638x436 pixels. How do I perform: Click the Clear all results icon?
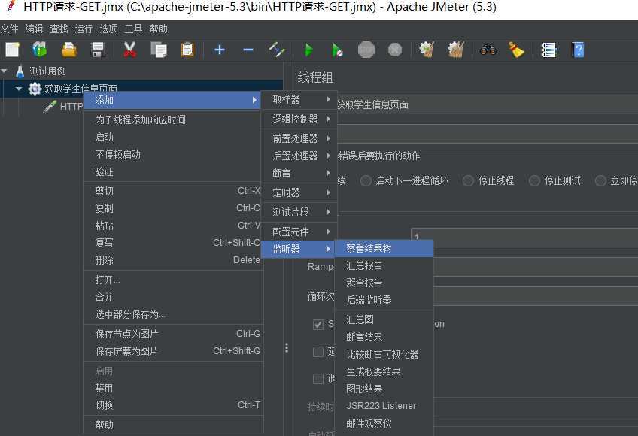pos(456,50)
